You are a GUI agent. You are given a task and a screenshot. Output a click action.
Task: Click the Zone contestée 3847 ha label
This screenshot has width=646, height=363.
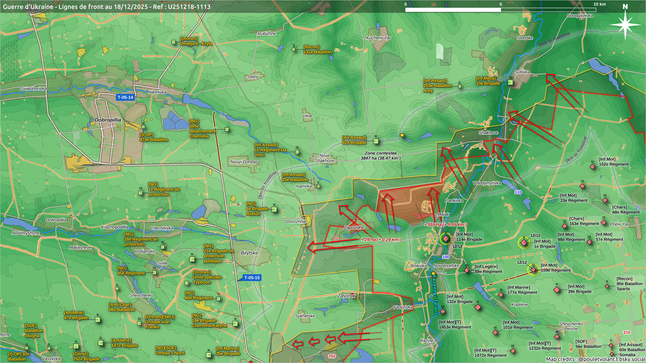tap(381, 156)
